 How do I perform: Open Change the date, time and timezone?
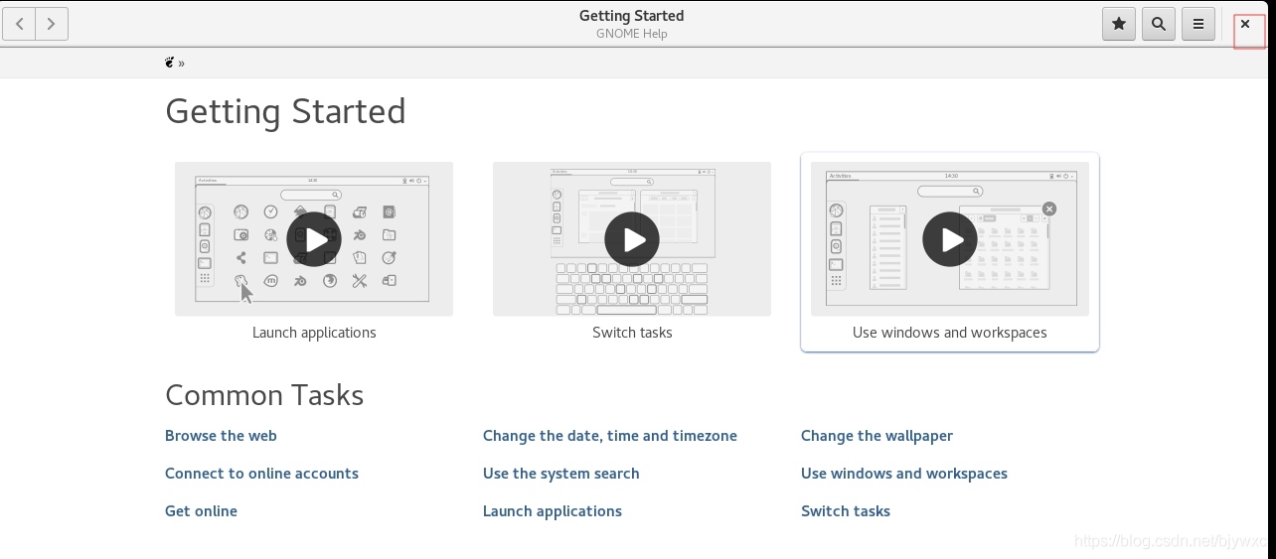tap(610, 436)
